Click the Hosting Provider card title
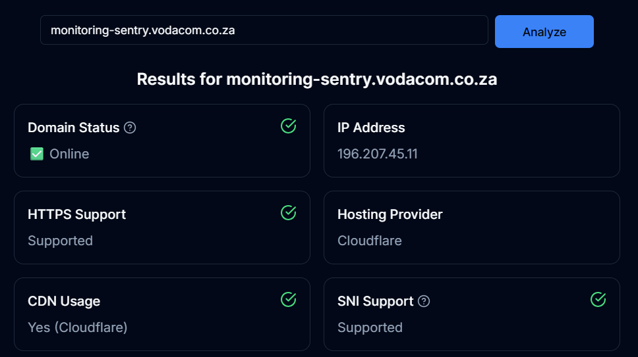The image size is (638, 357). tap(390, 214)
